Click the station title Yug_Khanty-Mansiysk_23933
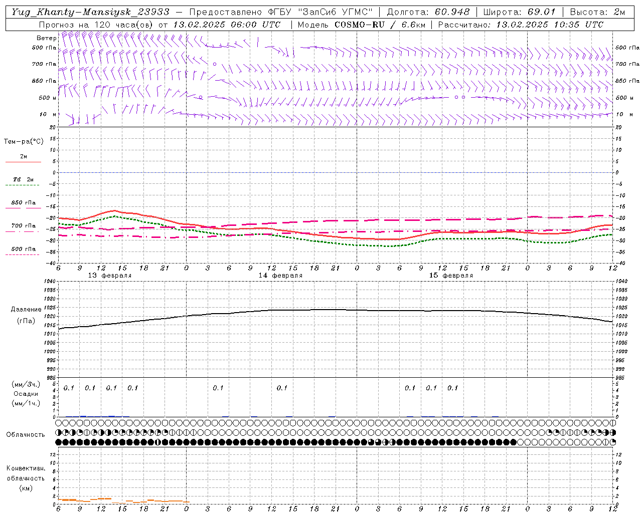 coord(90,12)
